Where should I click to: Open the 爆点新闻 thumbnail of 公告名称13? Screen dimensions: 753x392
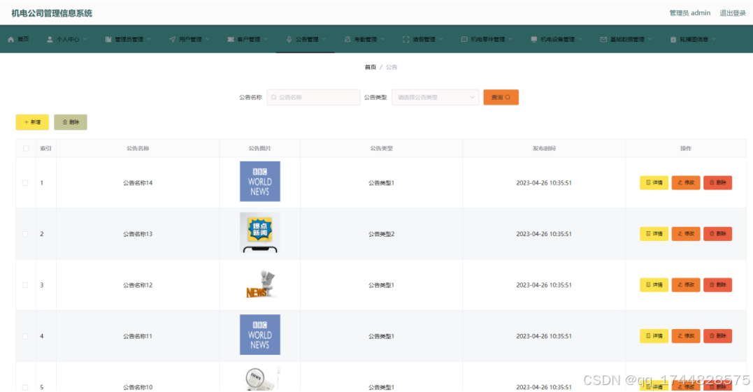click(x=260, y=233)
